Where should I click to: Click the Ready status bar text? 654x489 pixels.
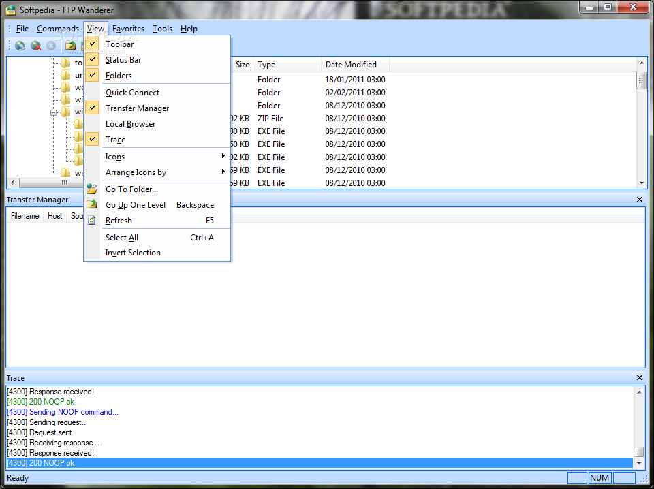click(18, 478)
